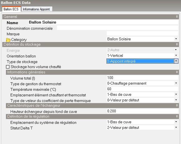Enable Stockage hors volume chauffé checkbox
The height and width of the screenshot is (144, 181).
tap(8, 67)
